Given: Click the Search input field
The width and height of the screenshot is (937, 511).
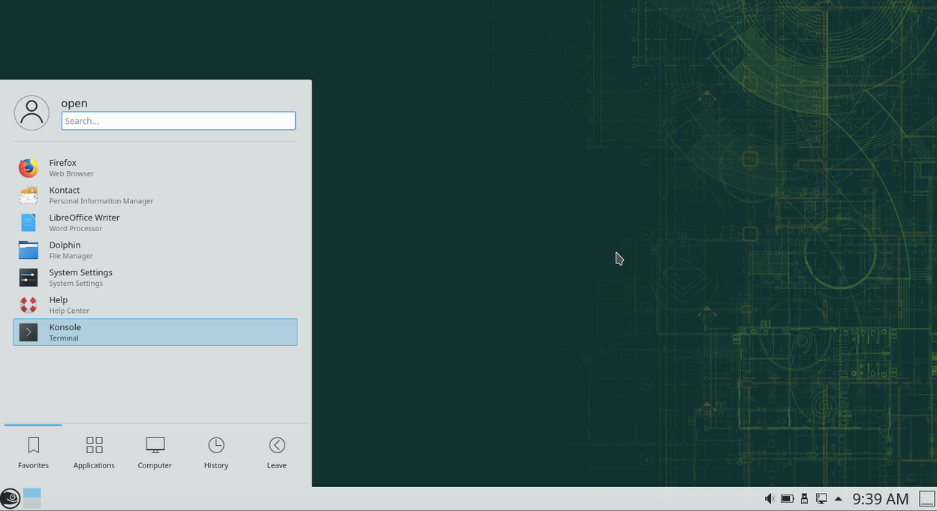Looking at the screenshot, I should tap(178, 121).
